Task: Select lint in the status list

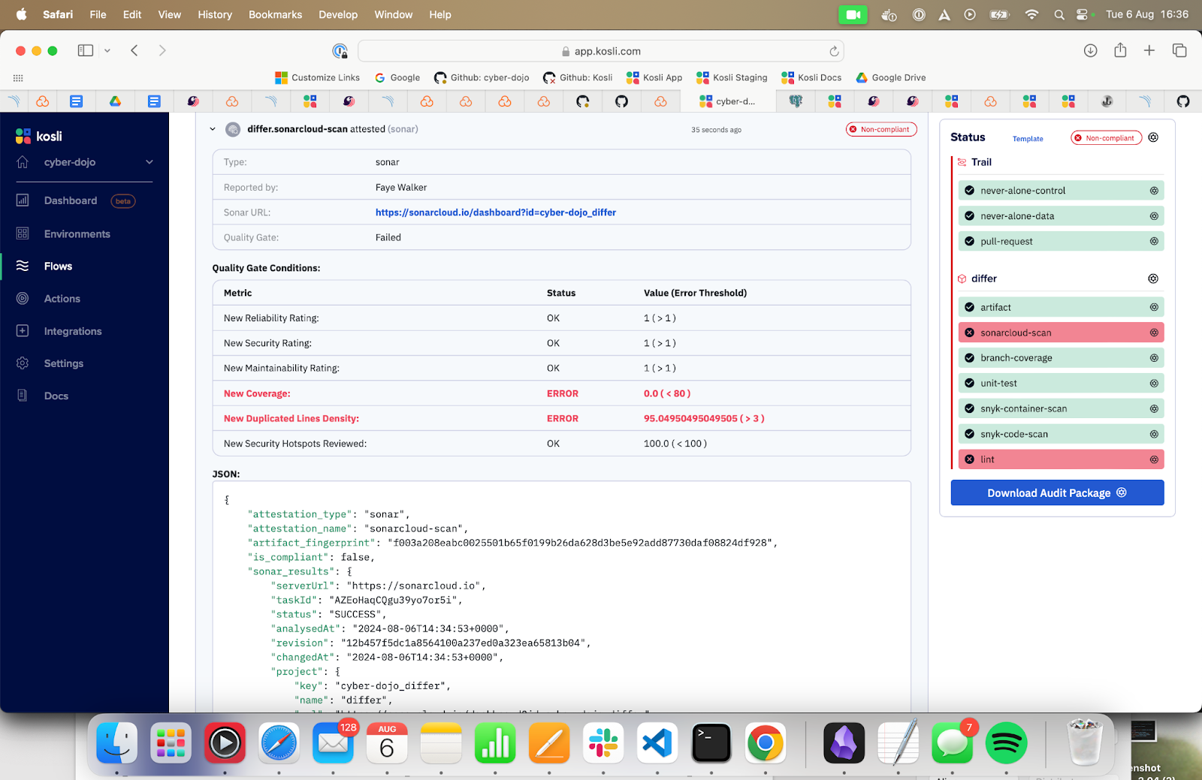Action: click(x=1061, y=459)
